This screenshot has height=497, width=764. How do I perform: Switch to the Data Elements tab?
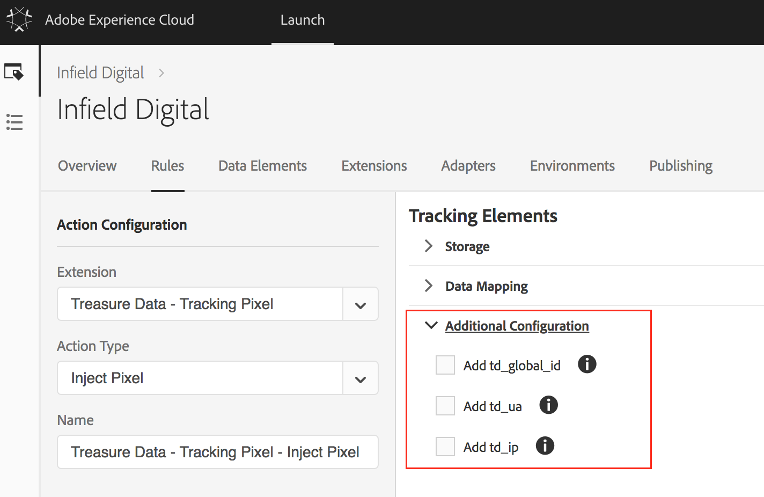pyautogui.click(x=263, y=166)
